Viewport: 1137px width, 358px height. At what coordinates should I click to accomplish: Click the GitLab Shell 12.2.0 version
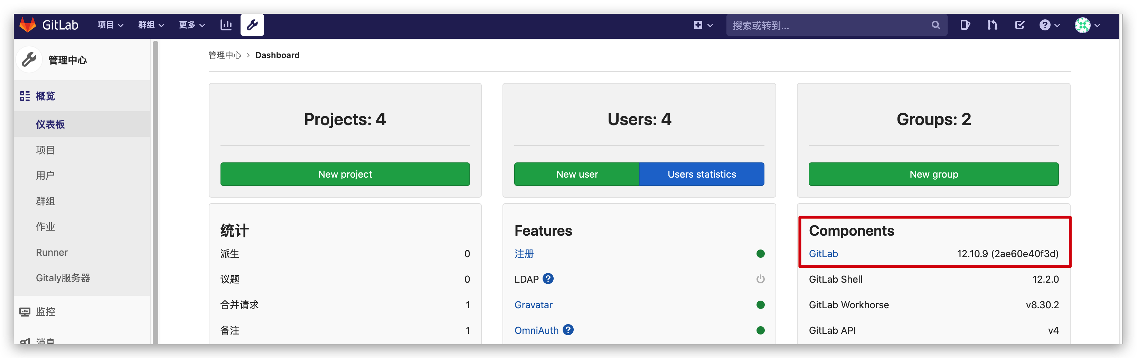tap(1045, 280)
